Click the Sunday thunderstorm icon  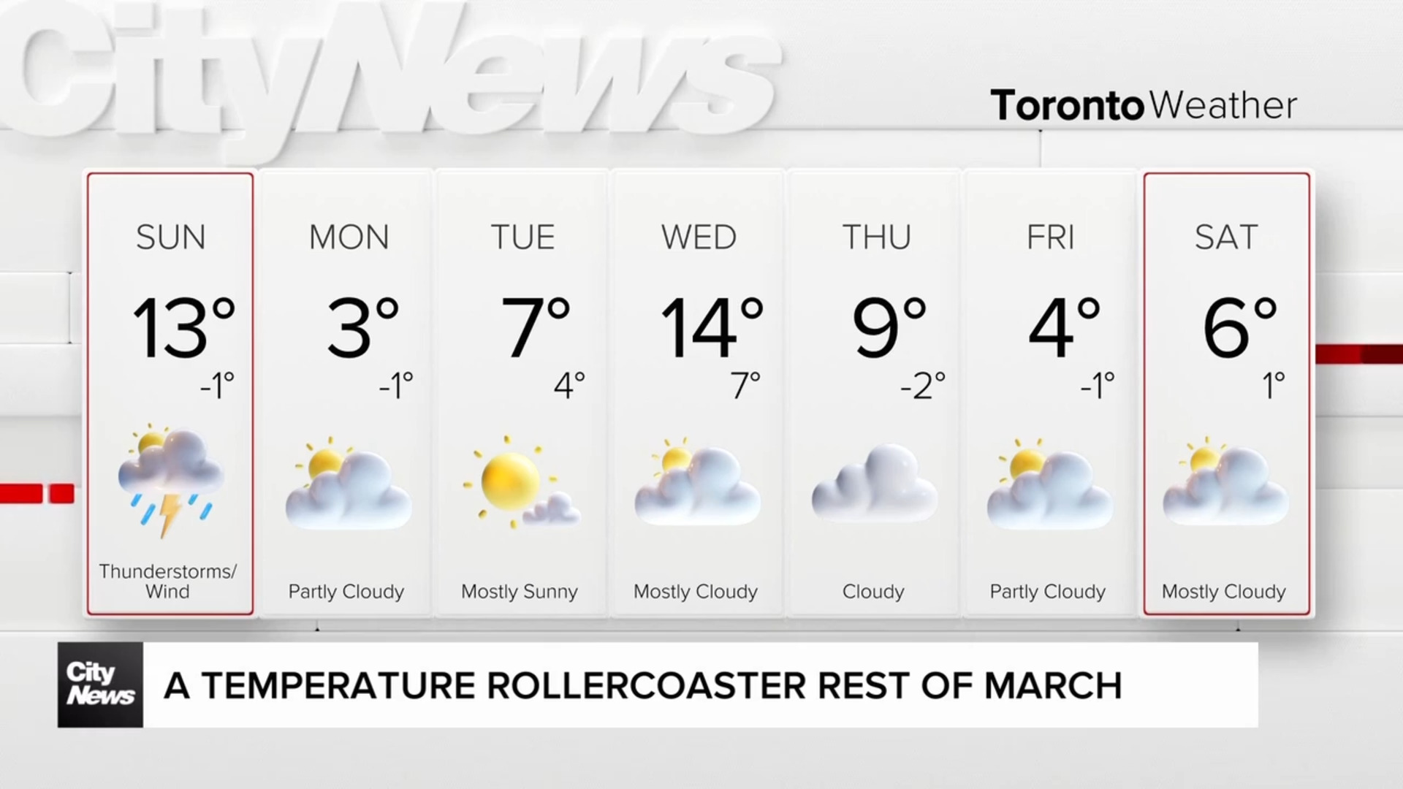(170, 480)
